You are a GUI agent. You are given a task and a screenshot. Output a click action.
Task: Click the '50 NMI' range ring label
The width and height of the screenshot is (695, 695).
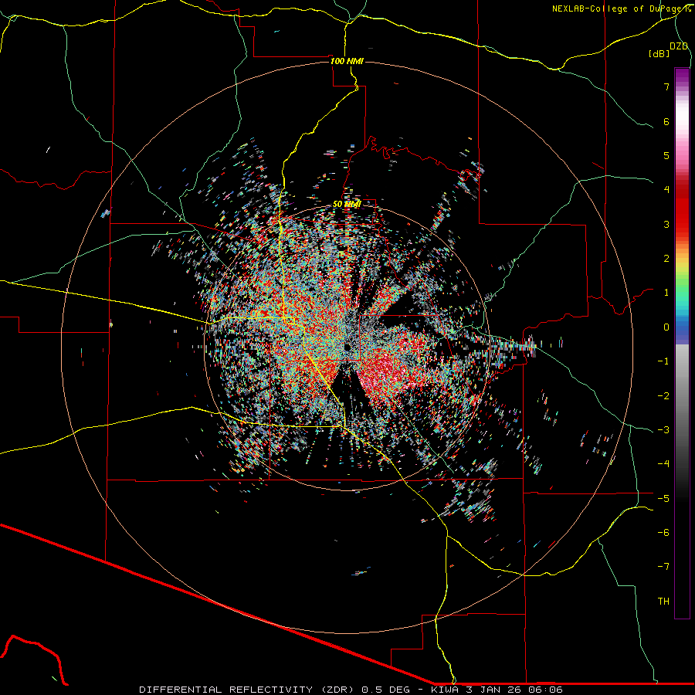pyautogui.click(x=347, y=205)
